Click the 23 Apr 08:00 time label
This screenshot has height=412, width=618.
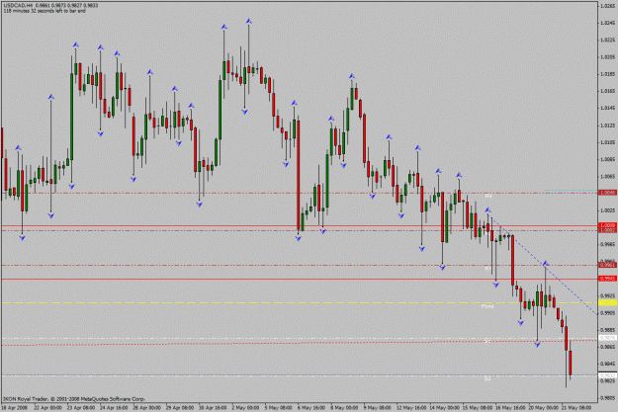pos(81,408)
